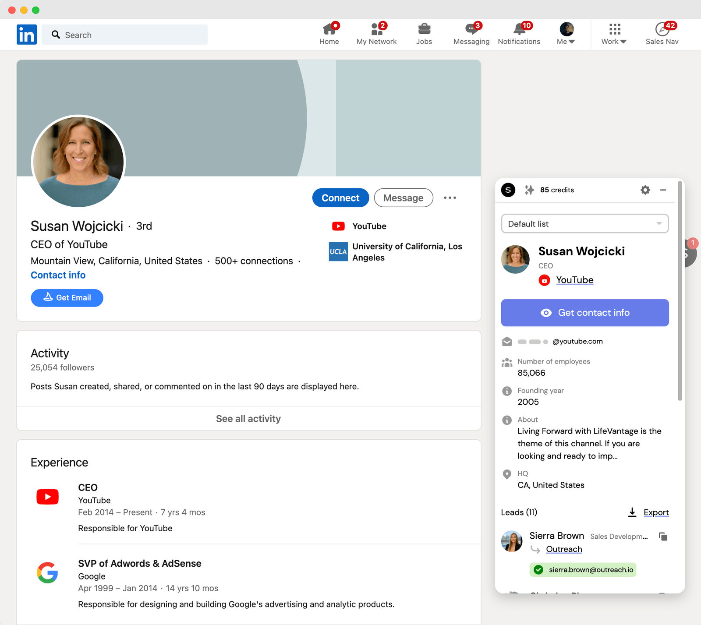Click the extension S logo
701x625 pixels.
click(x=508, y=190)
